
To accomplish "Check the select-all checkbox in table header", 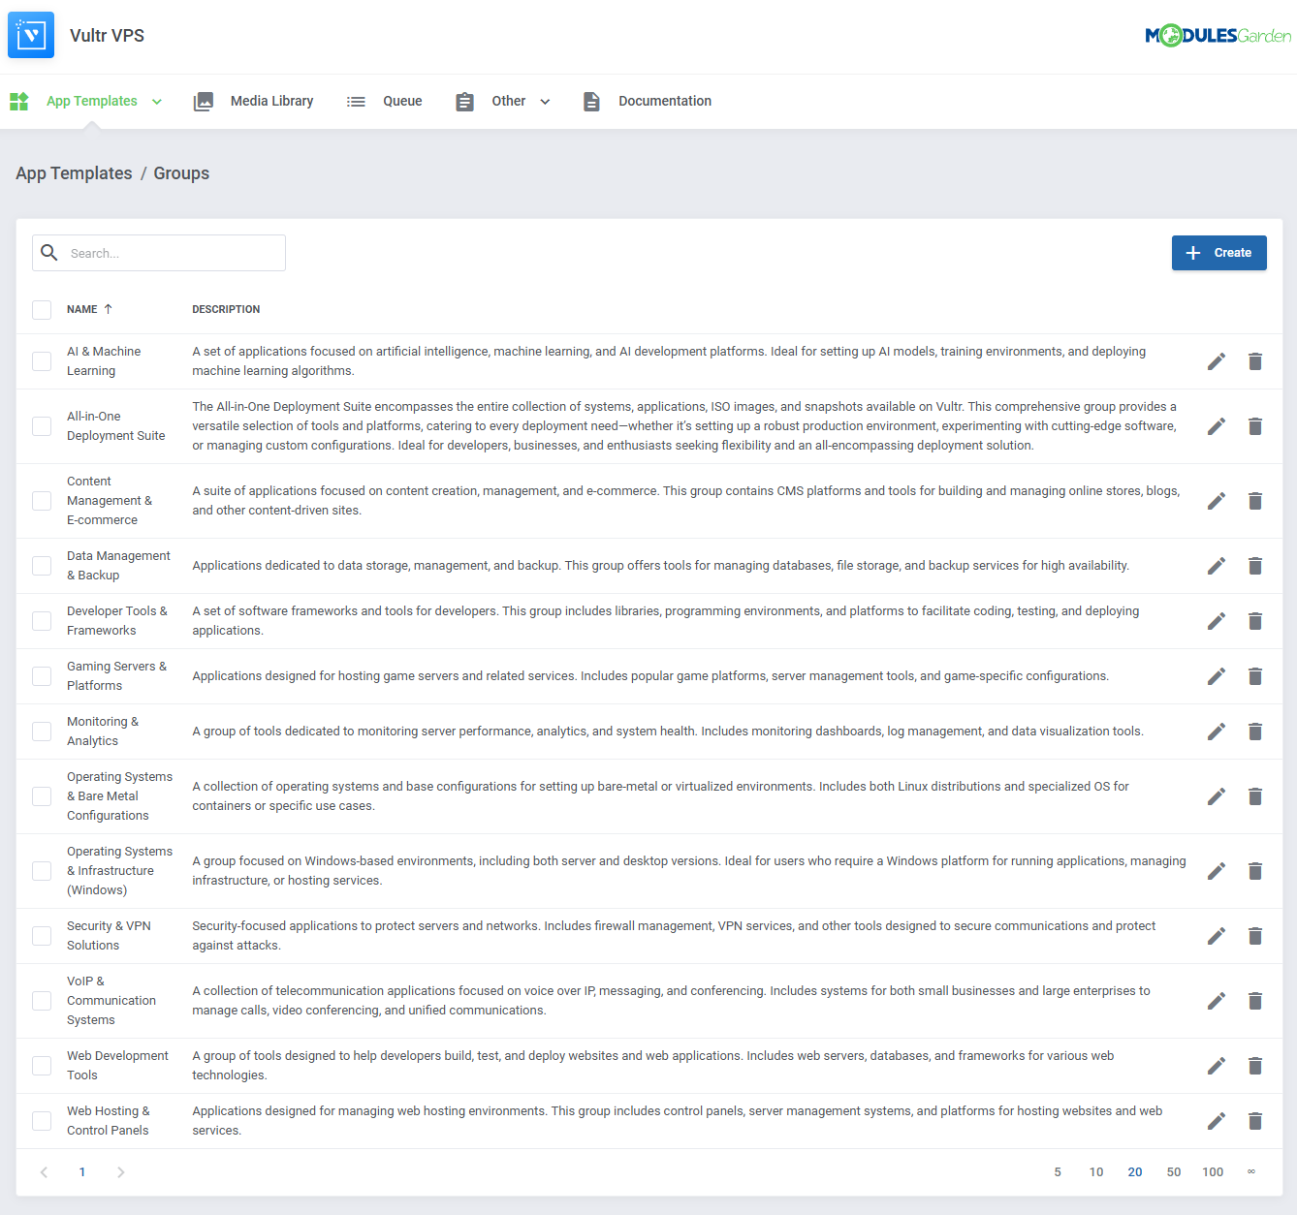I will click(42, 309).
